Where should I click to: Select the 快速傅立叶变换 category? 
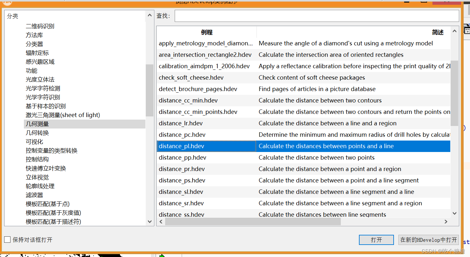coord(46,168)
